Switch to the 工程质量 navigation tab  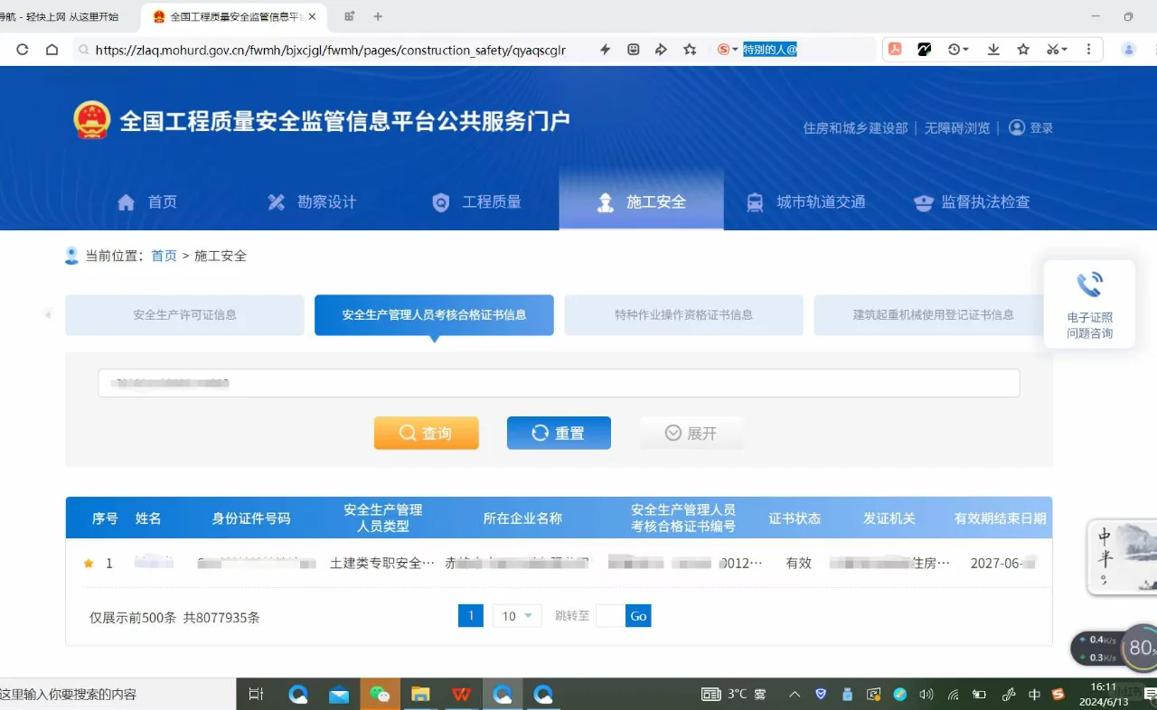(476, 201)
